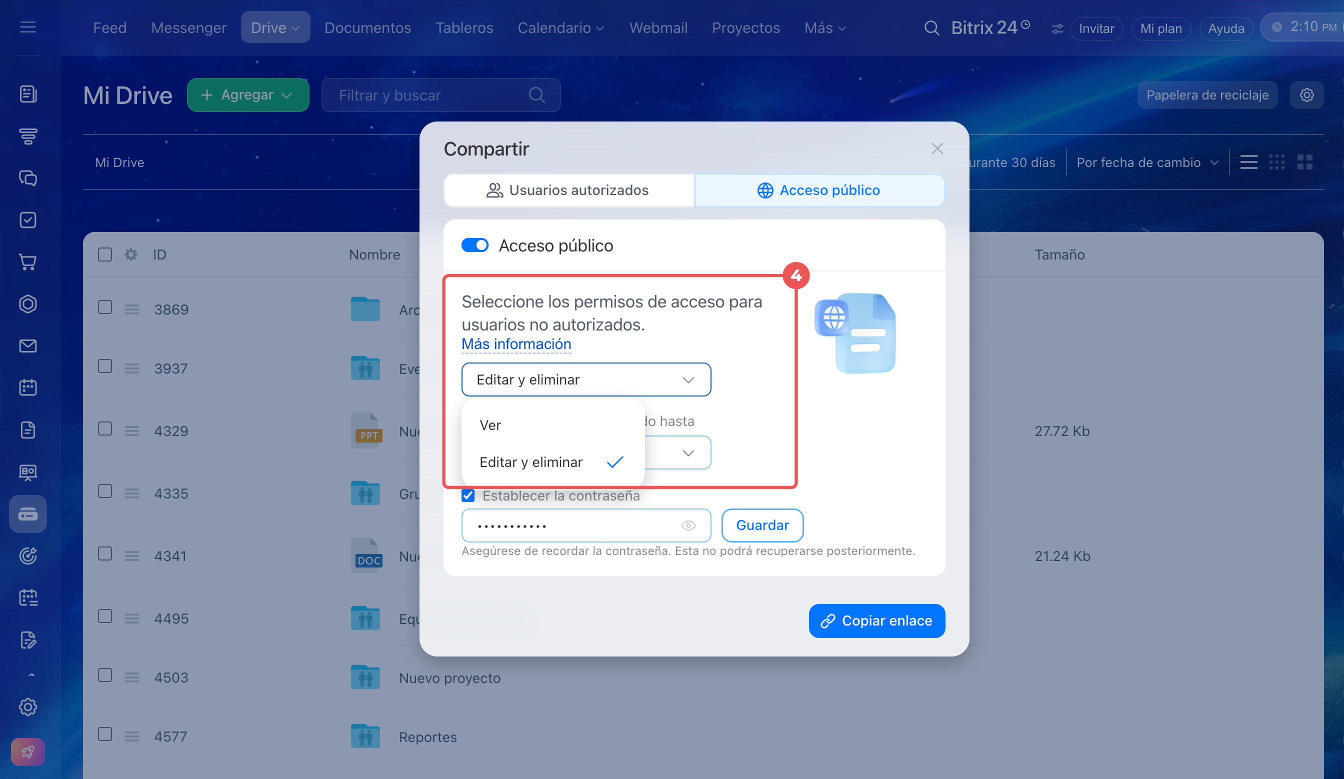1344x779 pixels.
Task: Click Copiar enlace button
Action: 877,620
